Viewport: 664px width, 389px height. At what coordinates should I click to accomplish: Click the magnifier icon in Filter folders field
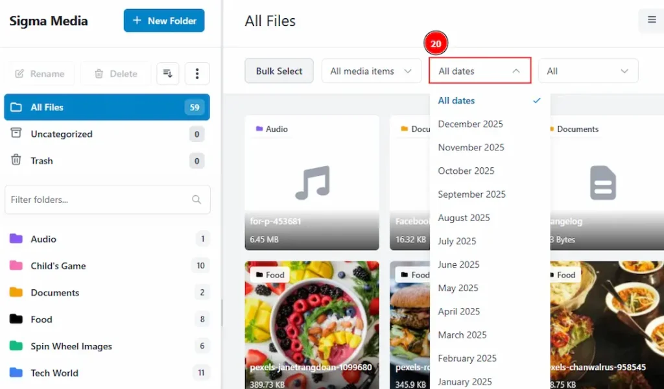[x=196, y=200]
